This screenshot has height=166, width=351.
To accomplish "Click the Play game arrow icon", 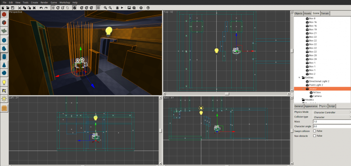I will pyautogui.click(x=122, y=8).
